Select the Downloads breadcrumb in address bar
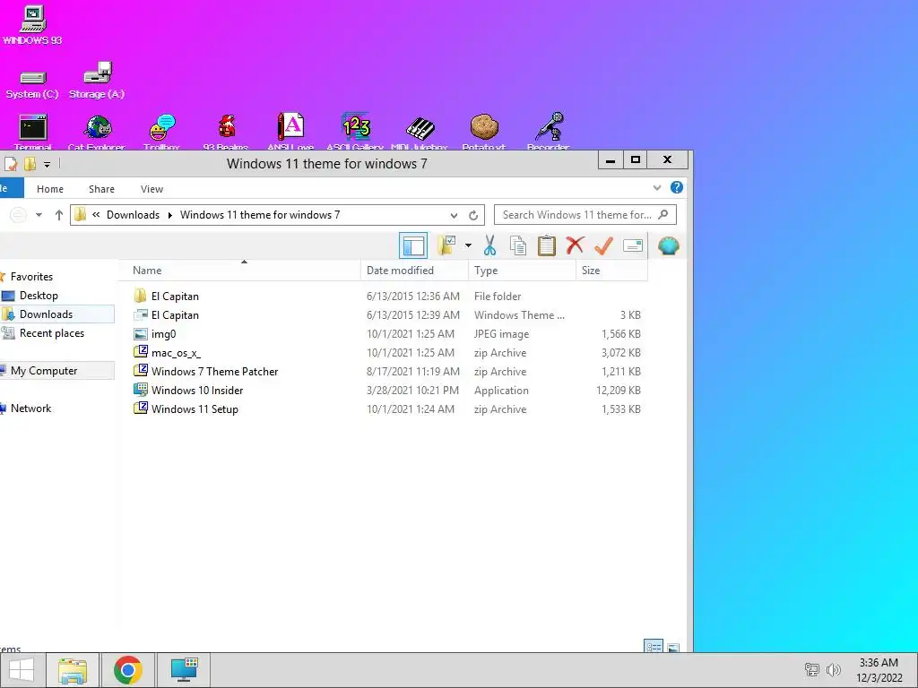The width and height of the screenshot is (918, 688). tap(133, 215)
